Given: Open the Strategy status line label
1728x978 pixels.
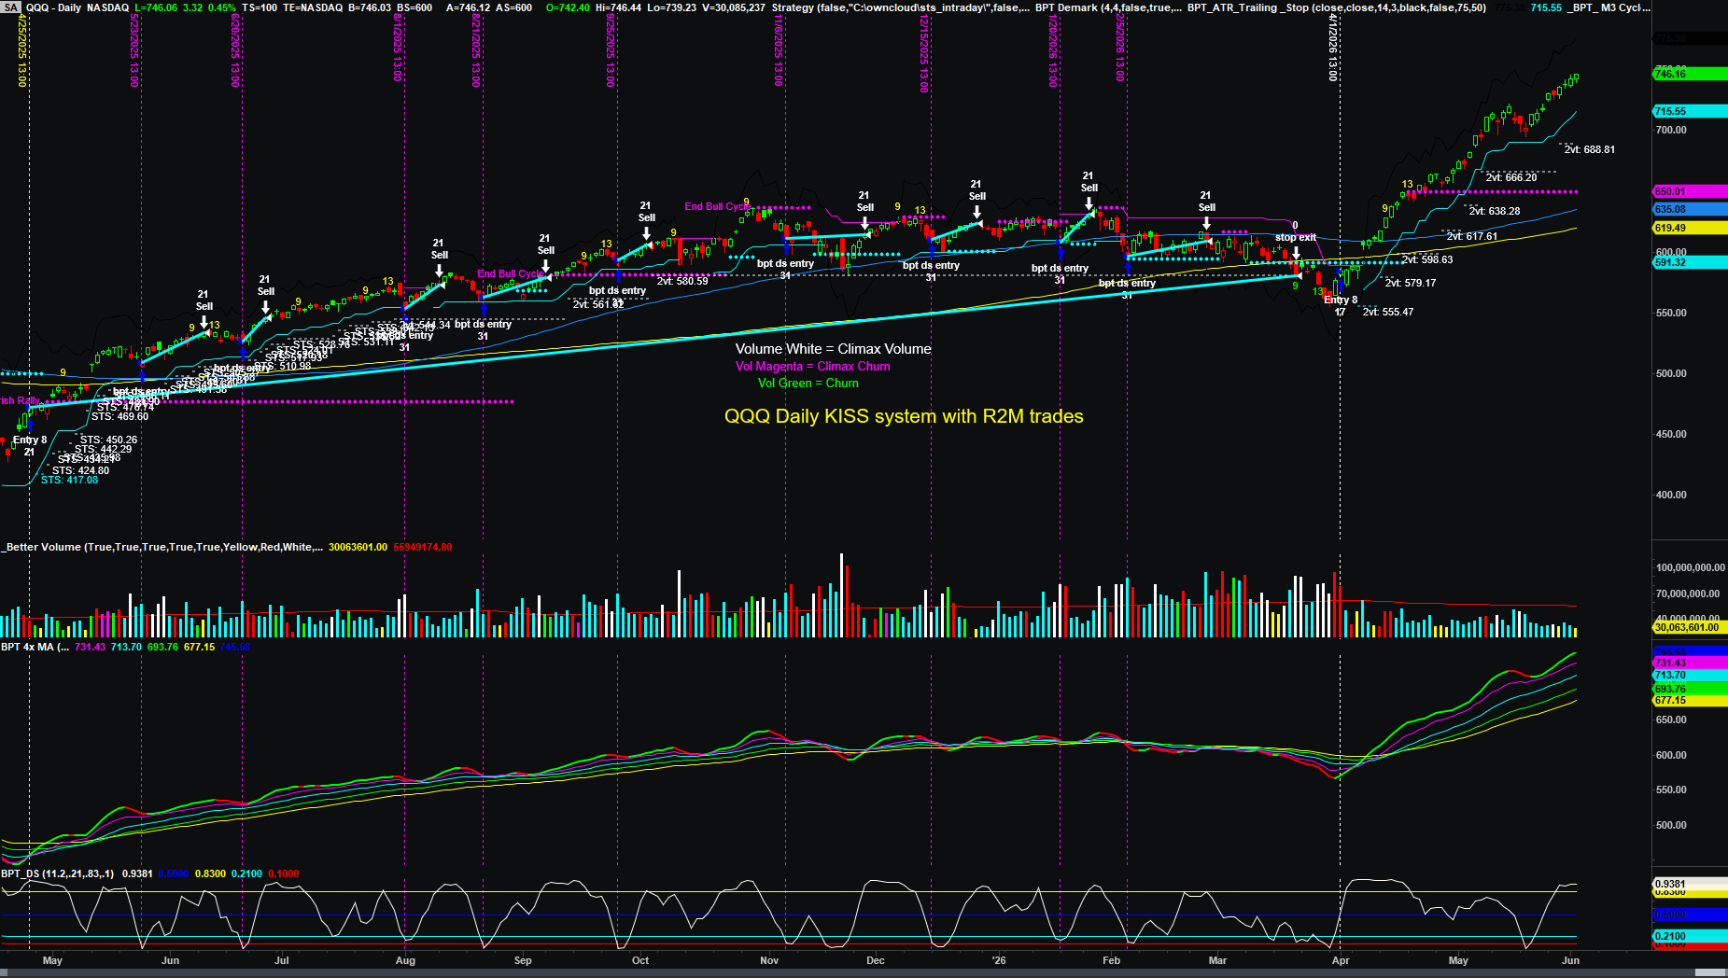Looking at the screenshot, I should (901, 7).
